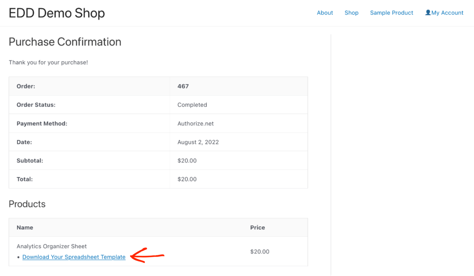The width and height of the screenshot is (474, 276).
Task: Select the Products section heading
Action: point(27,204)
